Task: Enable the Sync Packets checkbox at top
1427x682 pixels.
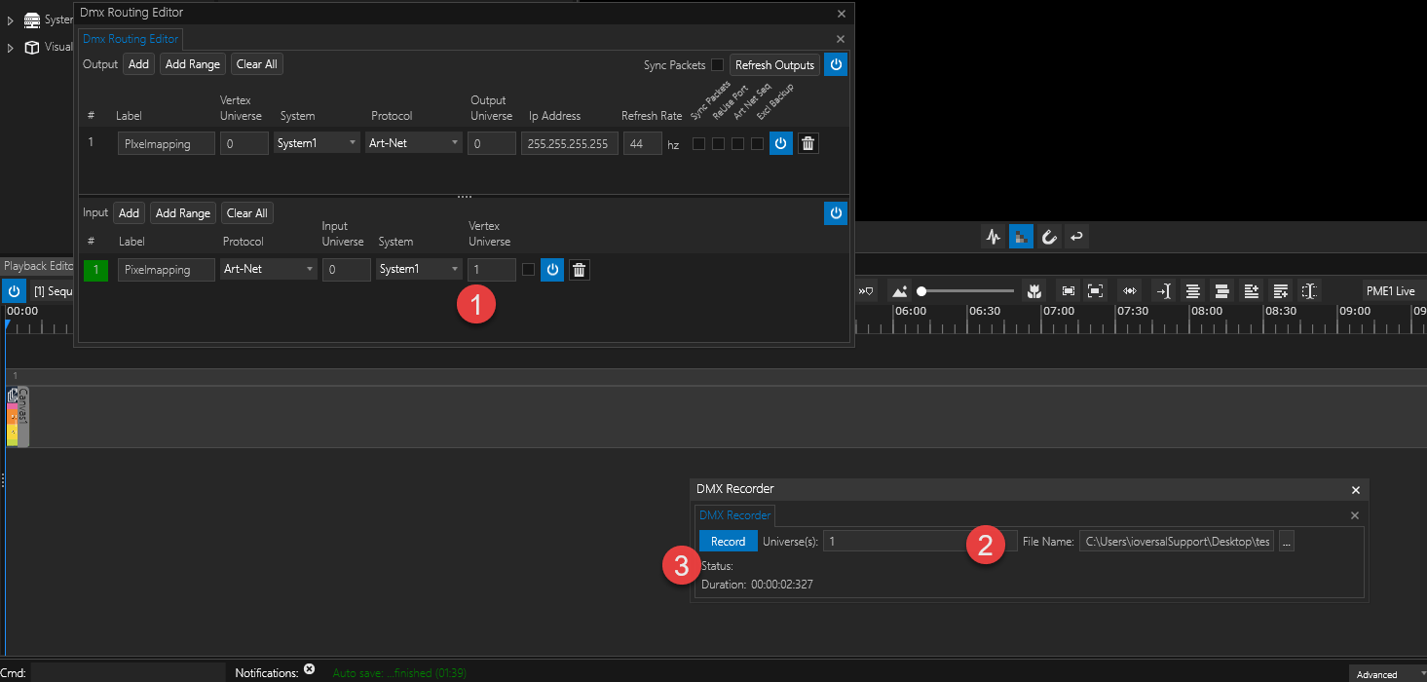Action: click(717, 65)
